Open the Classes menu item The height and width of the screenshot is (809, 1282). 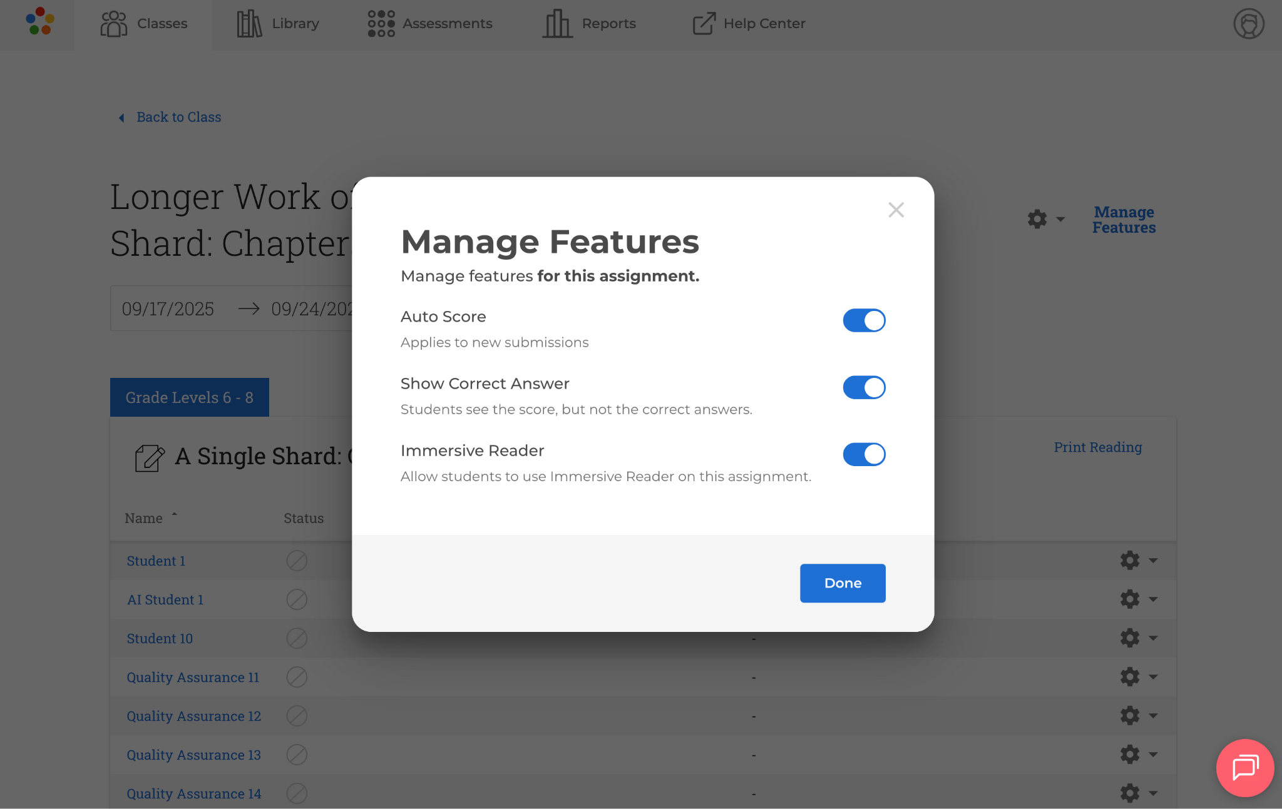[x=143, y=24]
